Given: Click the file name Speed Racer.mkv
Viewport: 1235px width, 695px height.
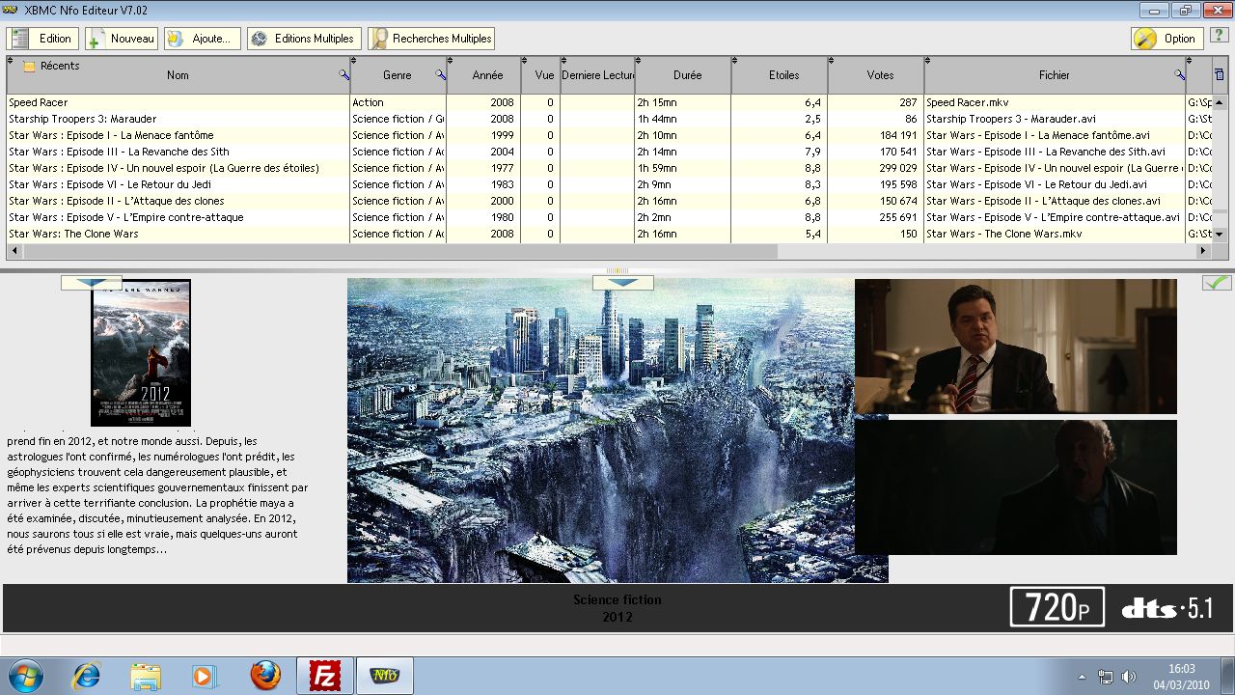Looking at the screenshot, I should point(967,102).
